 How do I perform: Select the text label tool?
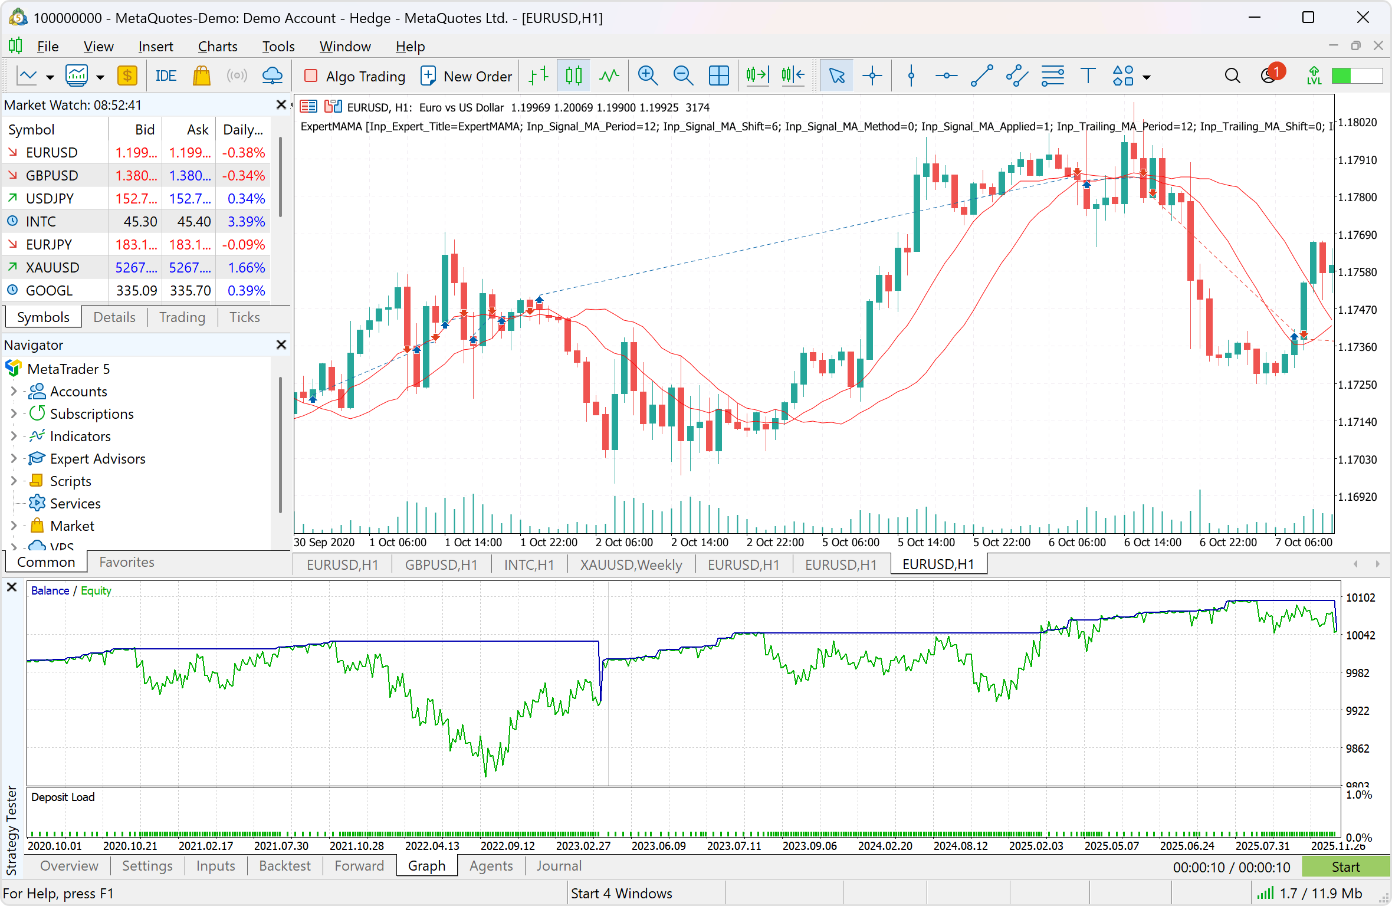(1088, 75)
